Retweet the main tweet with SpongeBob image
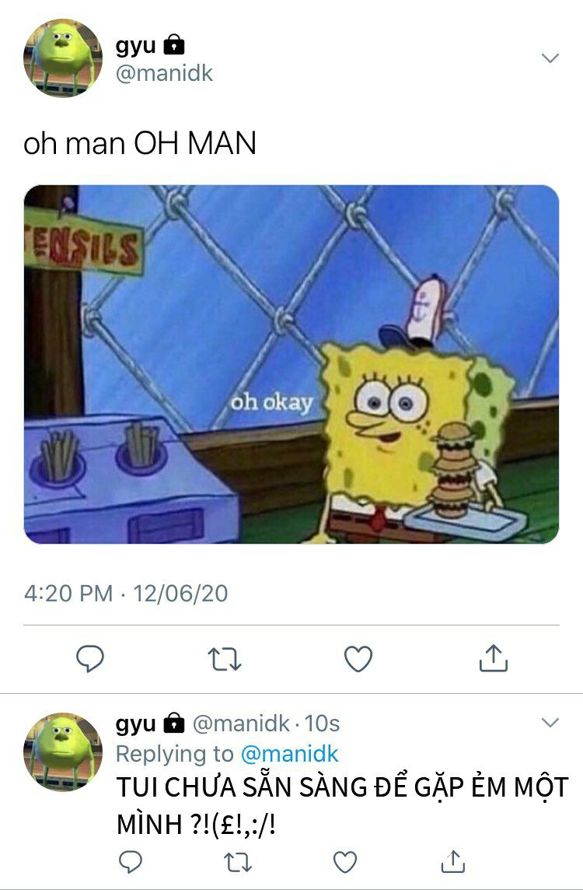Viewport: 583px width, 890px height. 225,659
